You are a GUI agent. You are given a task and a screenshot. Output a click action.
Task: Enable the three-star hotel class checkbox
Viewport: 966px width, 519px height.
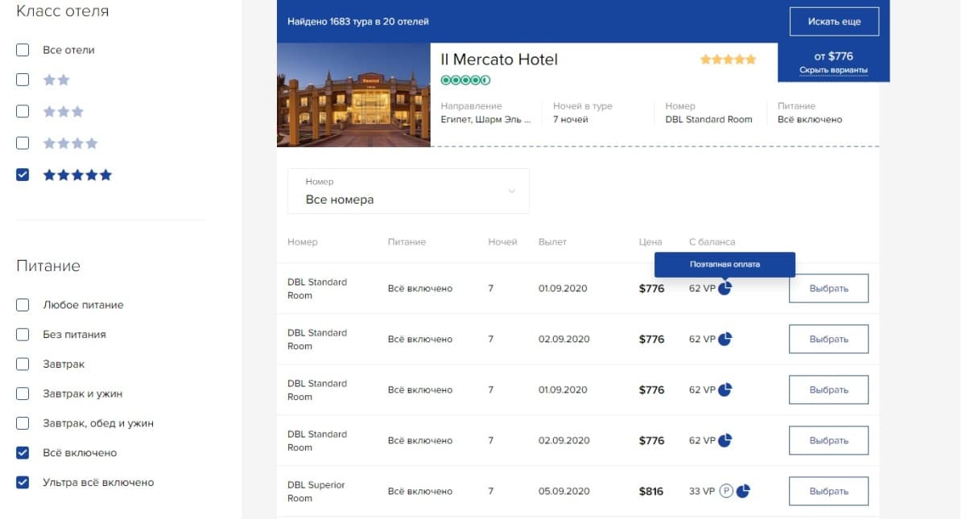click(x=23, y=111)
